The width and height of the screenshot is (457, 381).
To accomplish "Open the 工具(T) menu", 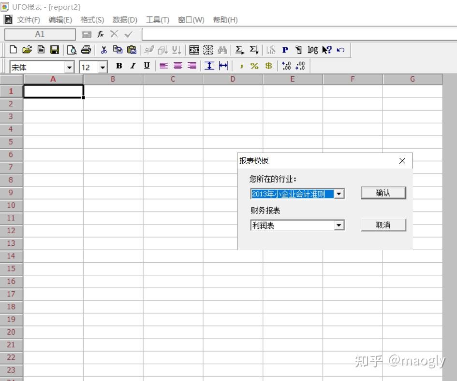I will [157, 20].
